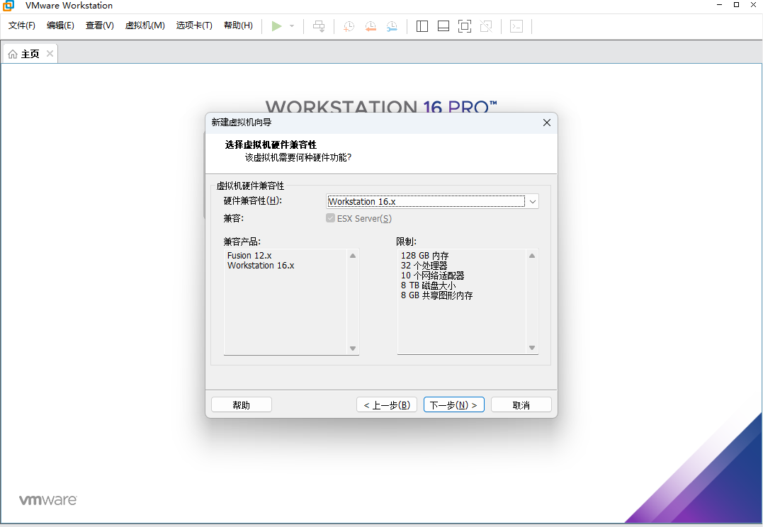Select the 主页 tab

pos(30,54)
